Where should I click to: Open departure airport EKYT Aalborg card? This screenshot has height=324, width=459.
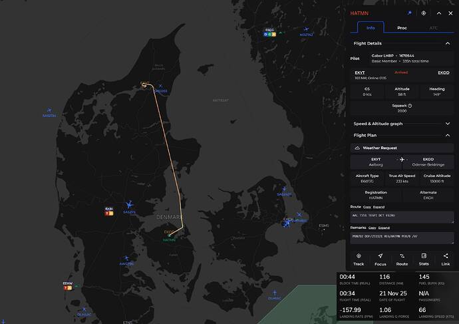coord(376,162)
